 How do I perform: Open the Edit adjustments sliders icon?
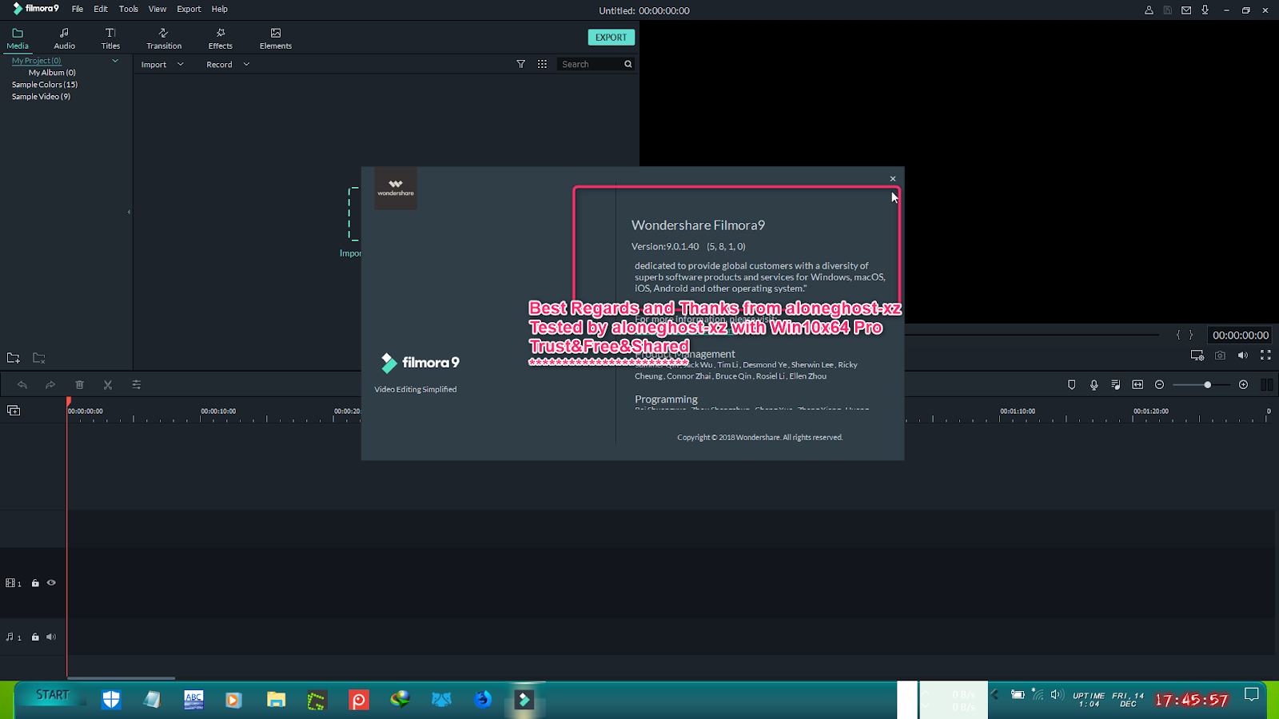coord(137,385)
